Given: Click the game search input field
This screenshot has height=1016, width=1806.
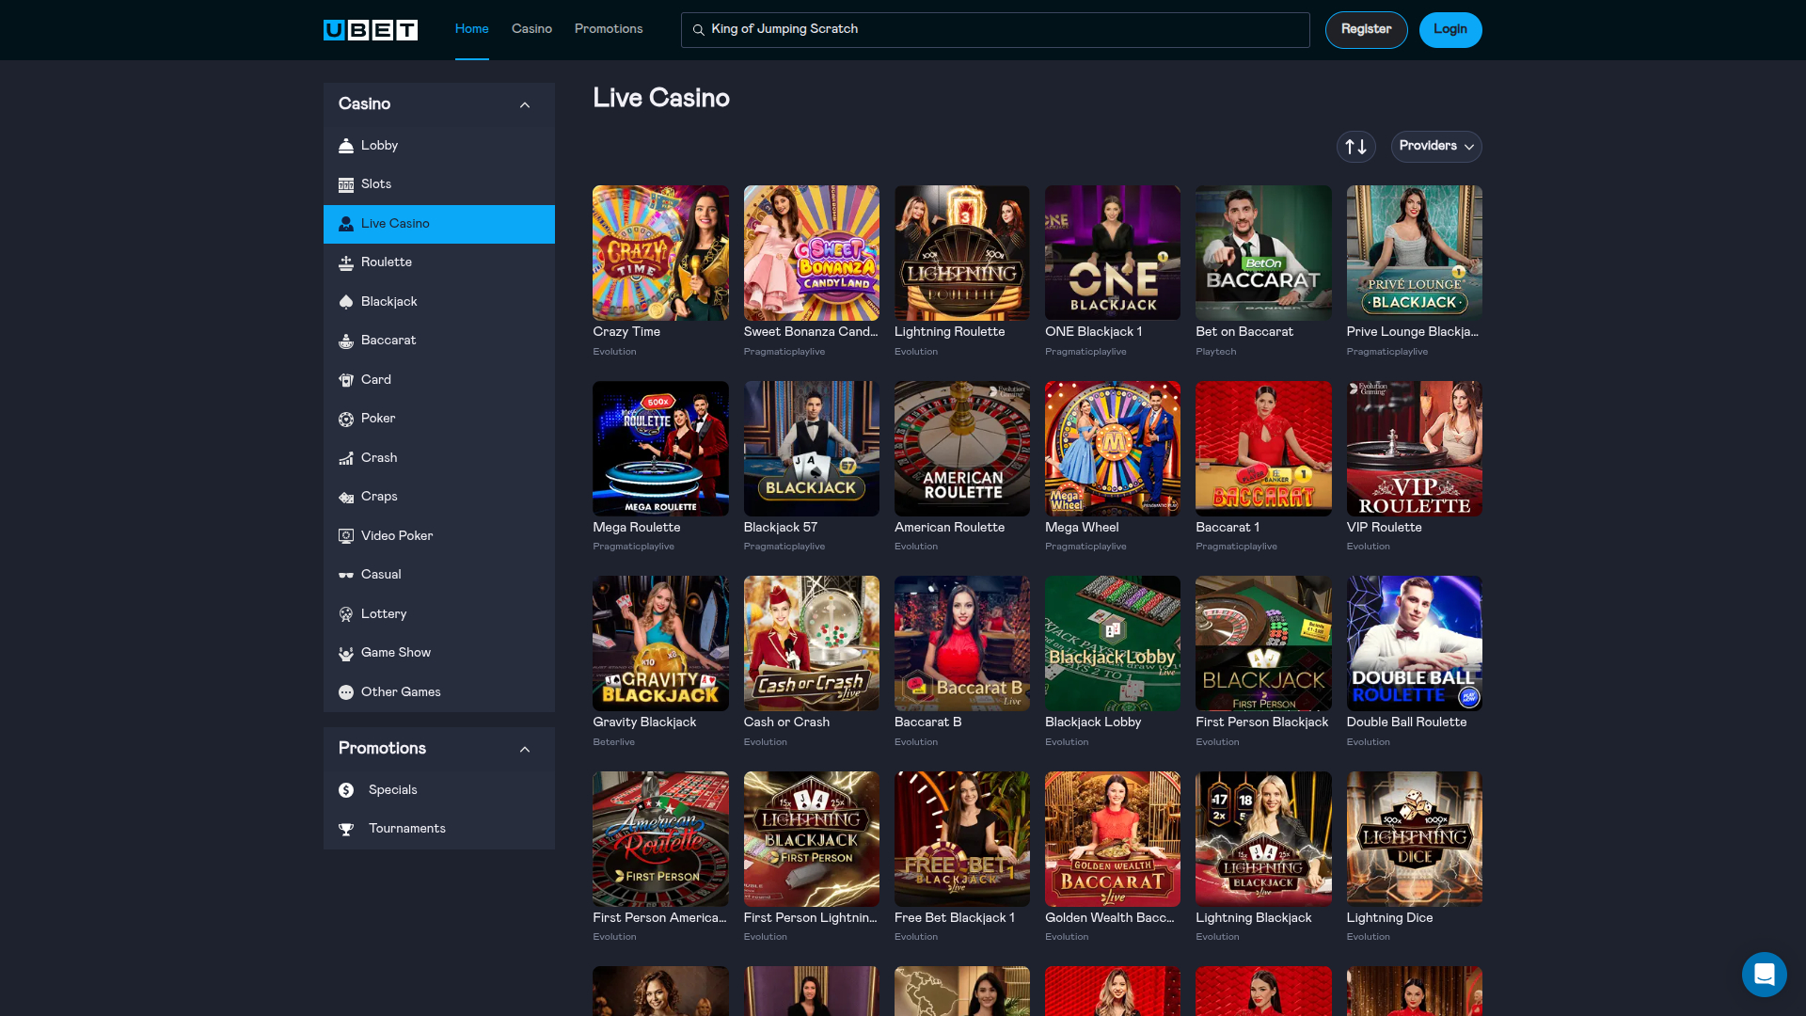Looking at the screenshot, I should 995,30.
